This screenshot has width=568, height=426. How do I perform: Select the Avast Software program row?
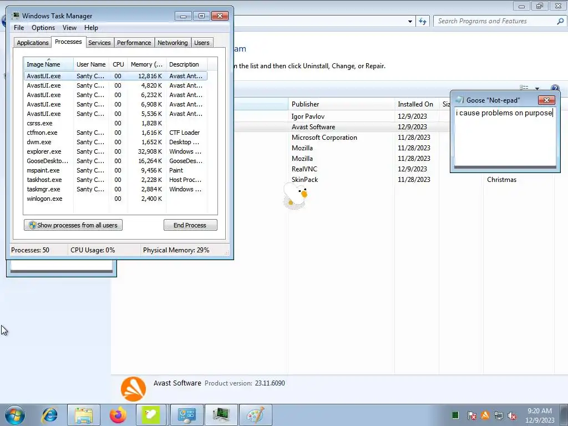[342, 127]
